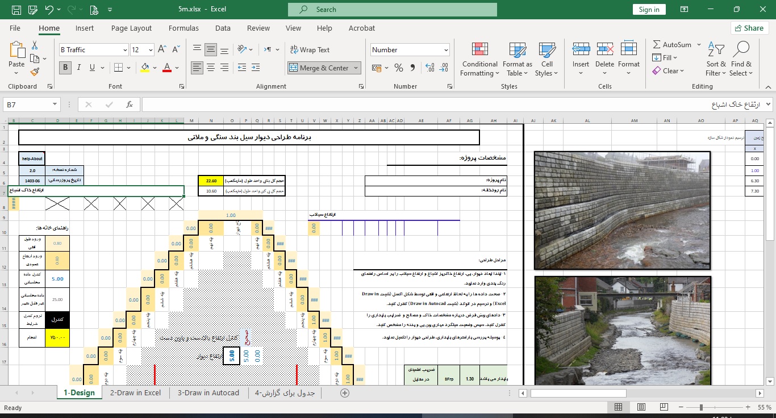Viewport: 776px width, 418px height.
Task: Click the Sign in button
Action: coord(649,10)
